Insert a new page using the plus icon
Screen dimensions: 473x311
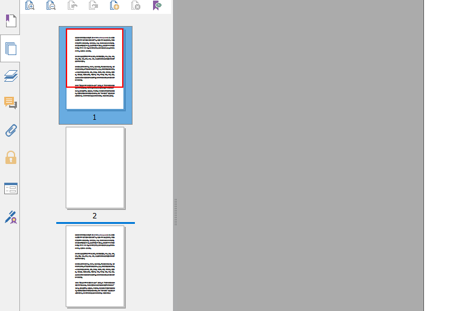pyautogui.click(x=115, y=5)
